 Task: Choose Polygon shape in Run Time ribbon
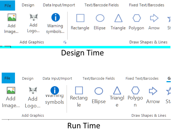click(x=135, y=91)
